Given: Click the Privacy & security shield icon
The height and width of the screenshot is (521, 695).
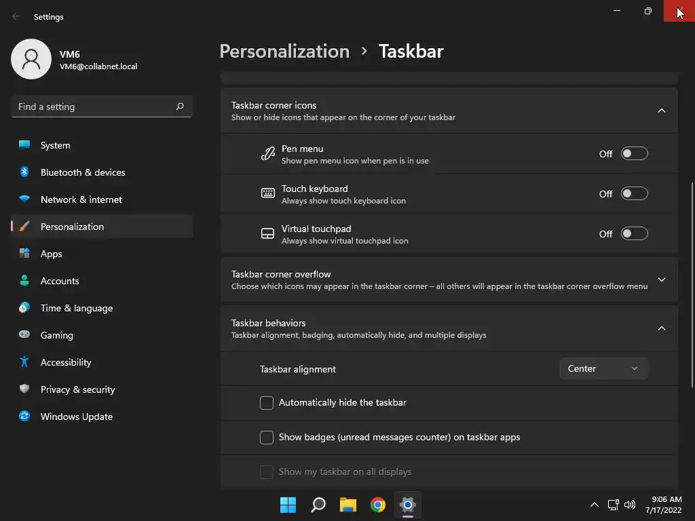Looking at the screenshot, I should 24,389.
